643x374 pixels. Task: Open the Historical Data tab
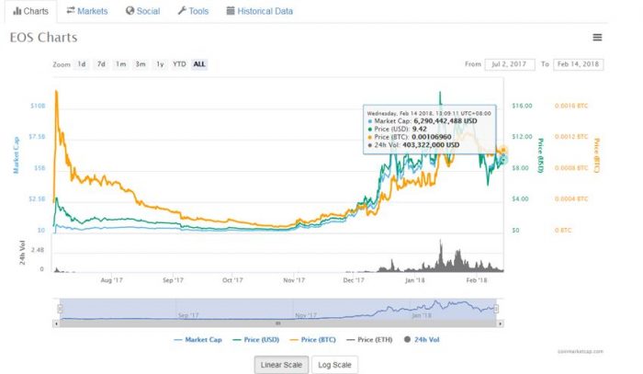pos(260,11)
